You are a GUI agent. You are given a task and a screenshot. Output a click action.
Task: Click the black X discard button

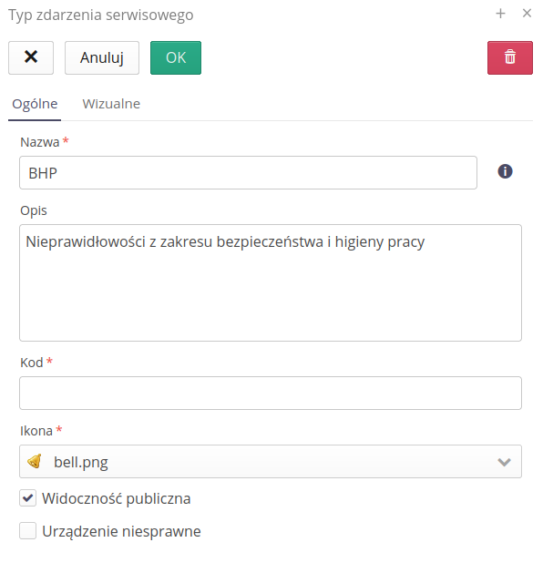coord(31,57)
